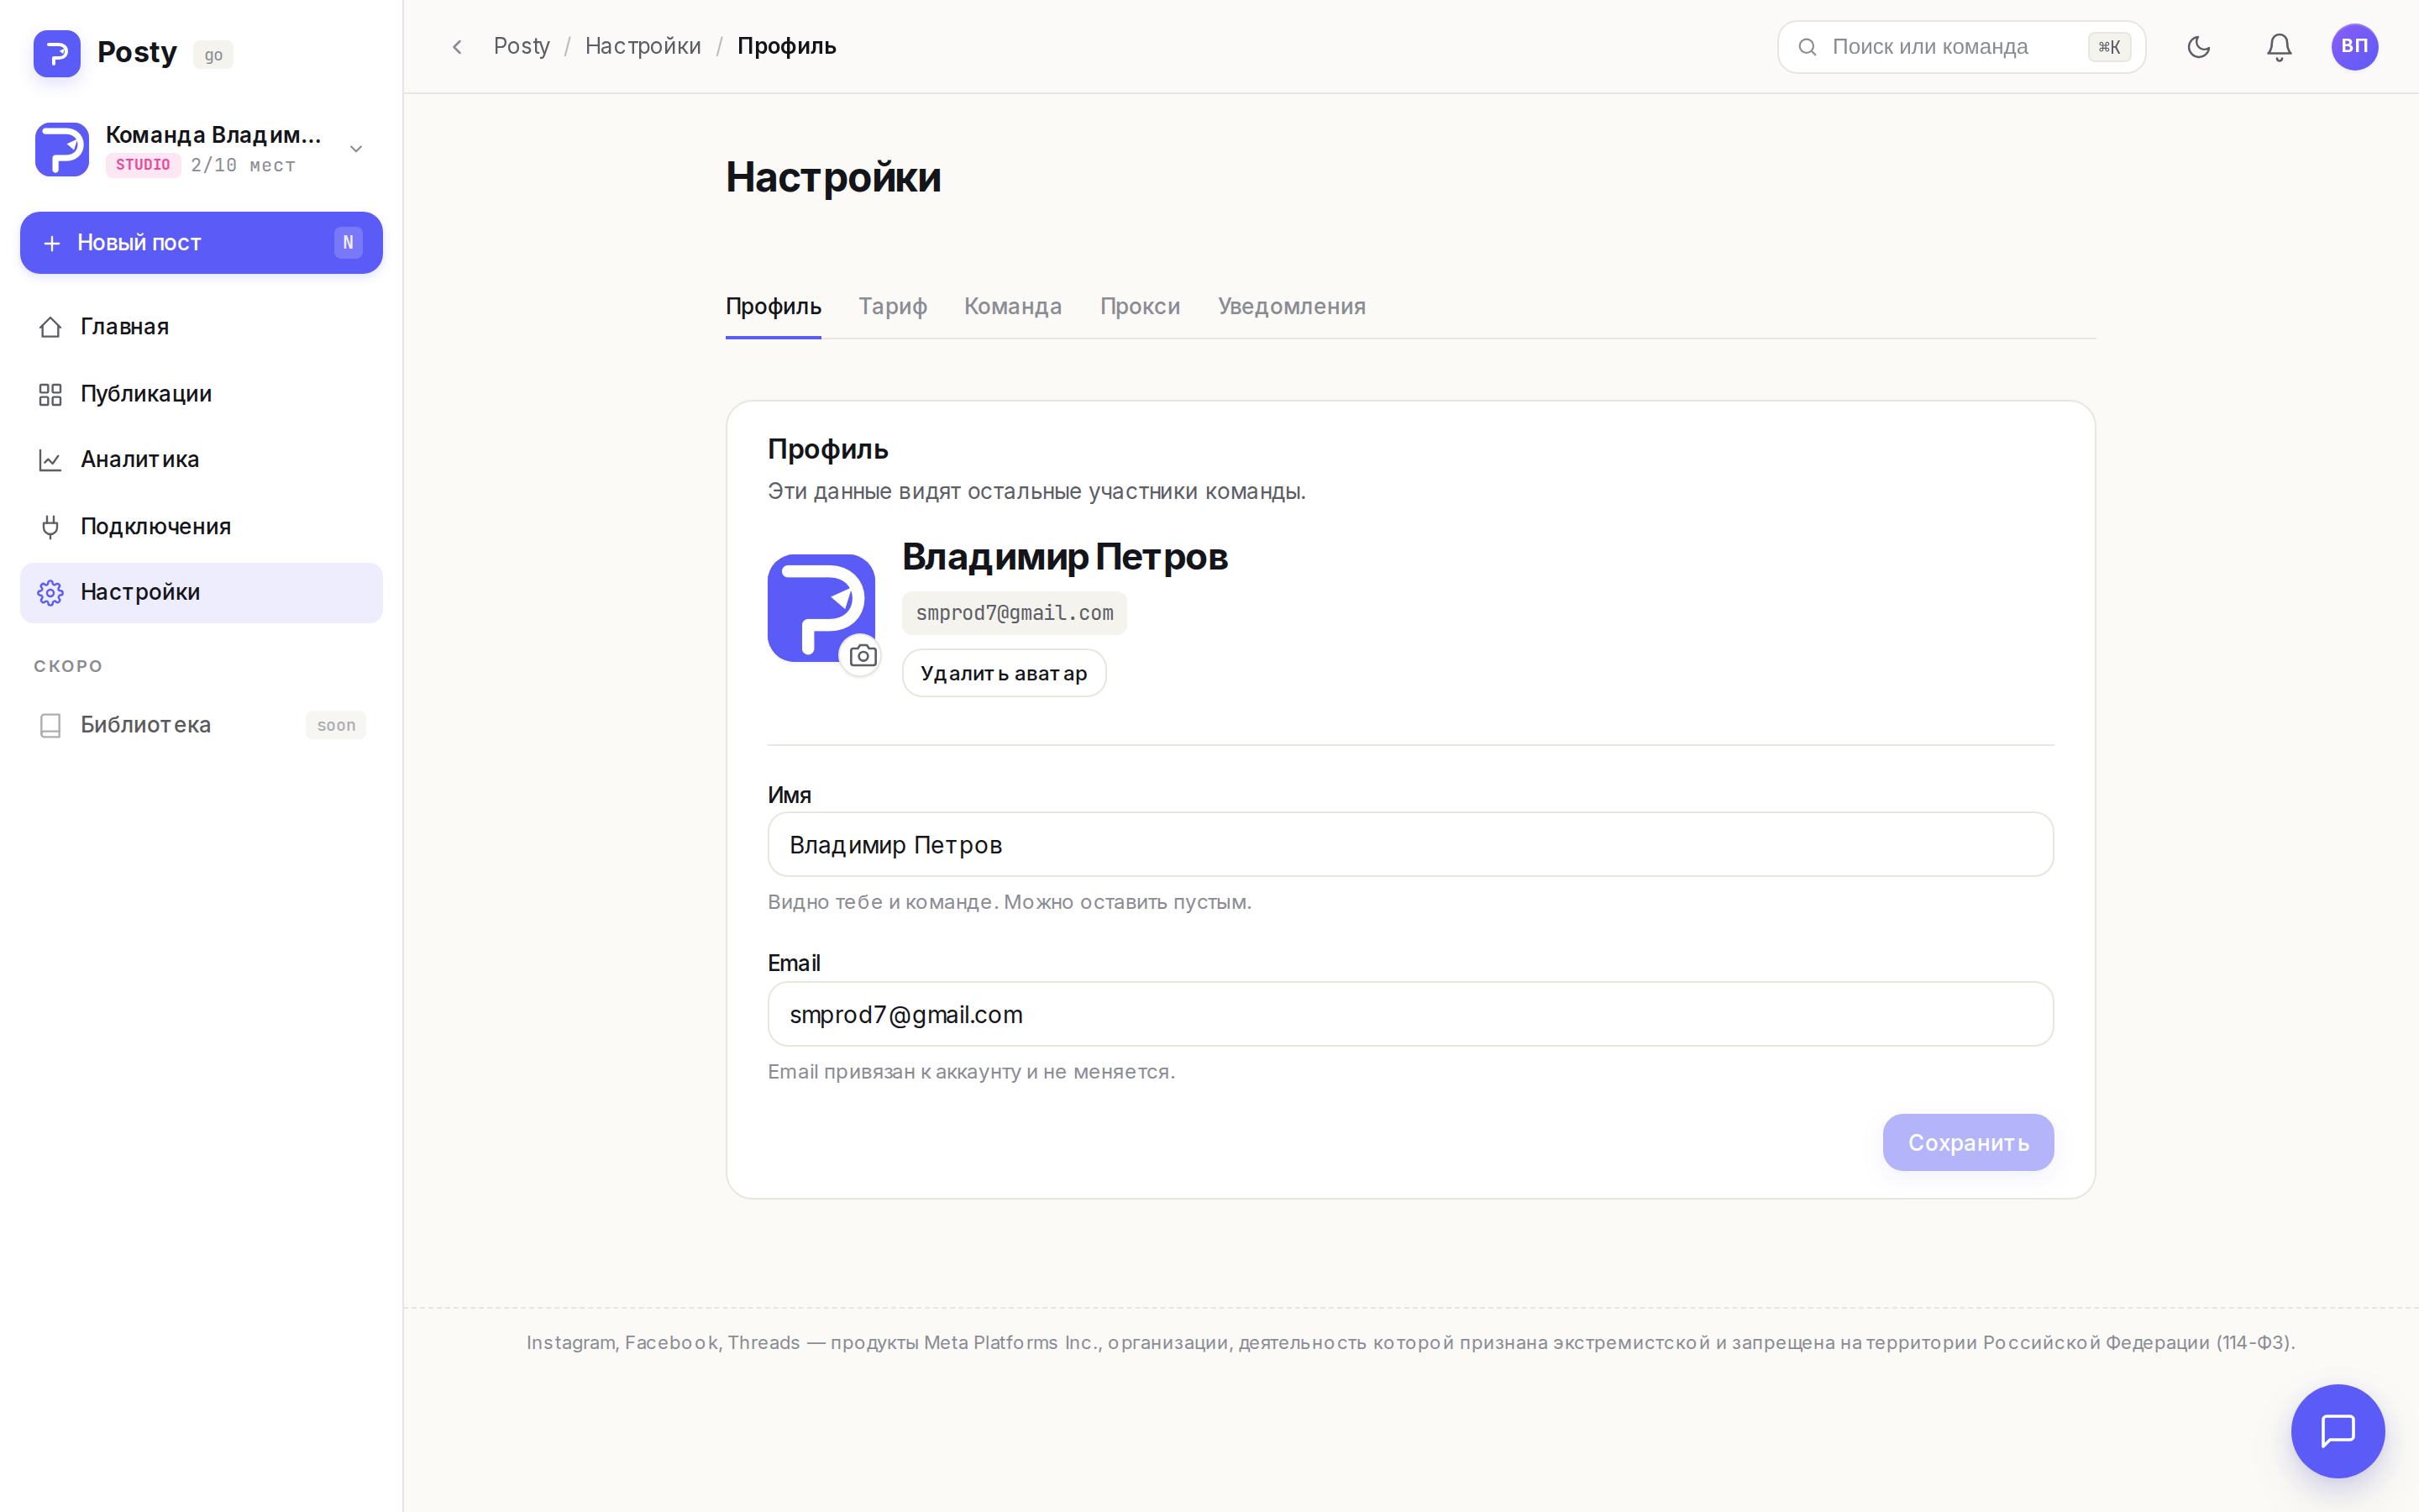The height and width of the screenshot is (1512, 2419).
Task: Click the smprod7@gmail.com email chip
Action: pos(1015,613)
